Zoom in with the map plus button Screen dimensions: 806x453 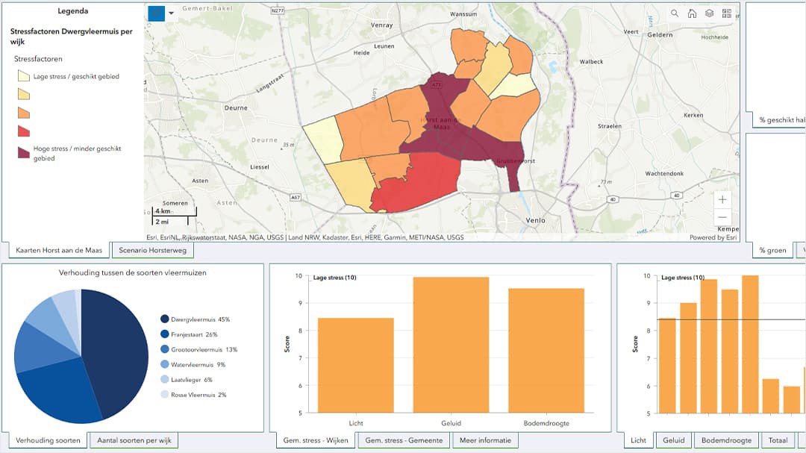tap(722, 199)
